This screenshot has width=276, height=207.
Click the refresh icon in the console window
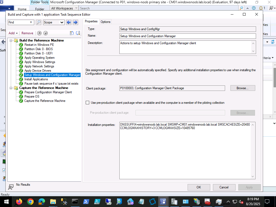point(273,42)
